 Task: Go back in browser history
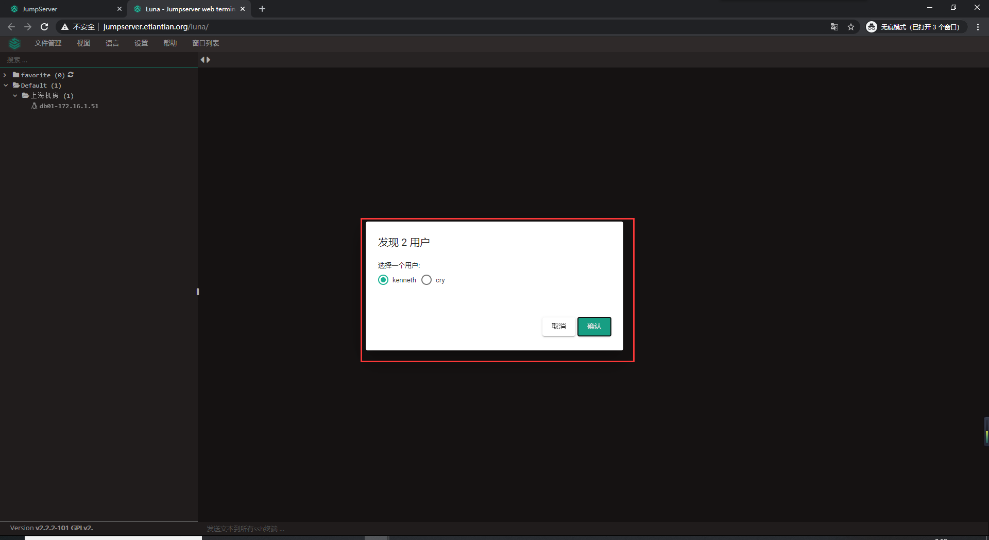pyautogui.click(x=11, y=27)
